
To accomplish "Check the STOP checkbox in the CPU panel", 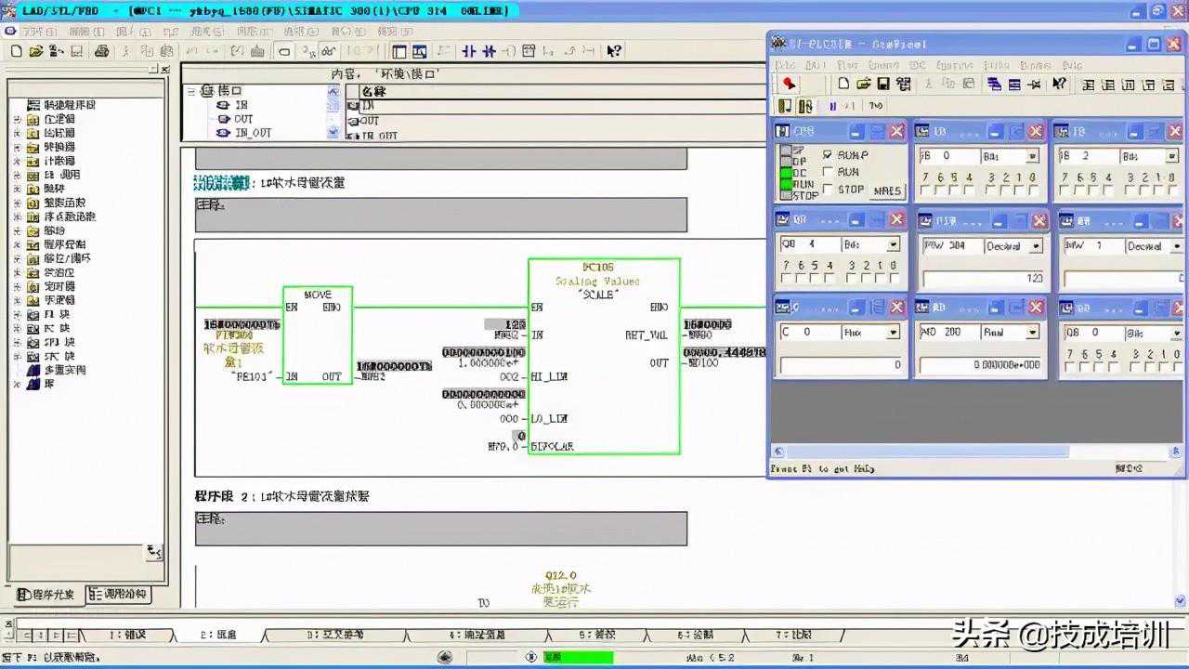I will click(828, 189).
